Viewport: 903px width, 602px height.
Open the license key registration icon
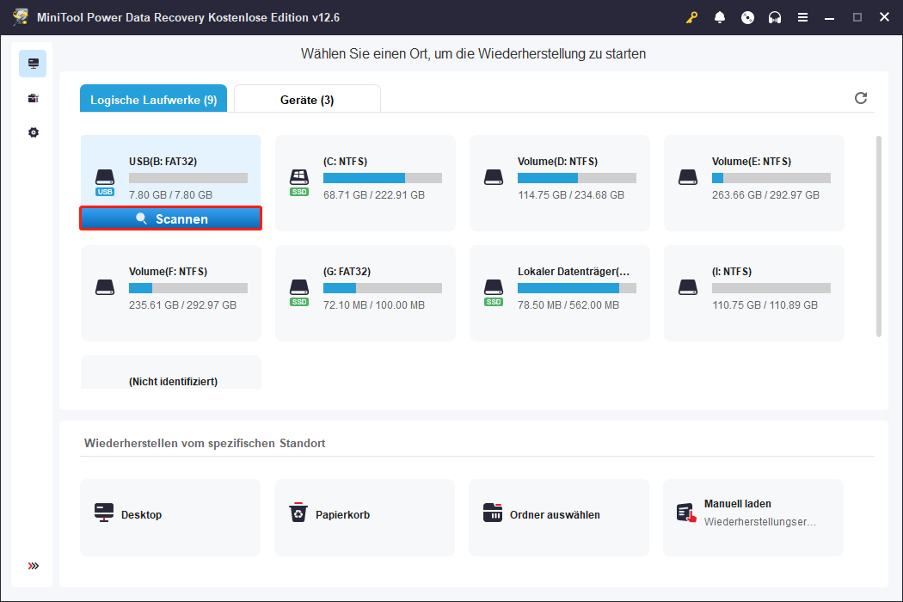click(691, 16)
